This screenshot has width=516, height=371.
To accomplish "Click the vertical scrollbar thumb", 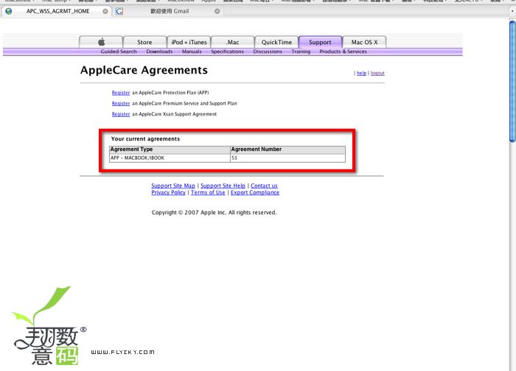I will [x=512, y=82].
